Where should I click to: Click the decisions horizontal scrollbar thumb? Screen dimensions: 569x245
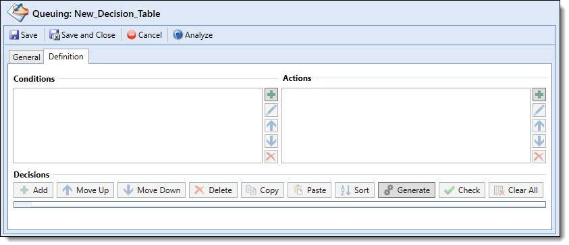click(x=22, y=205)
